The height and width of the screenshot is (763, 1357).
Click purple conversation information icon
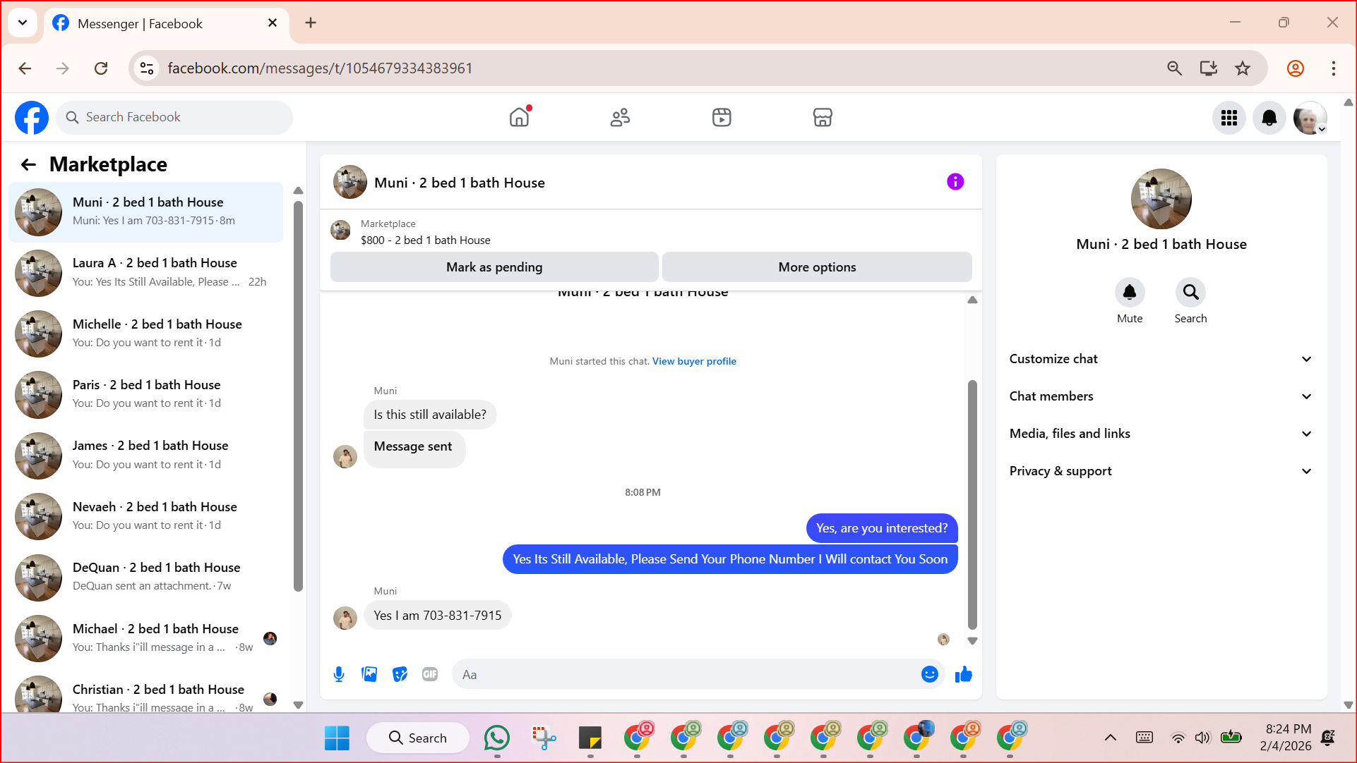pos(955,182)
